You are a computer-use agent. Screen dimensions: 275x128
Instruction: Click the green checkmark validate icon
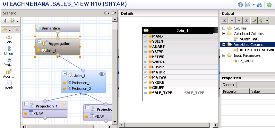point(269,5)
